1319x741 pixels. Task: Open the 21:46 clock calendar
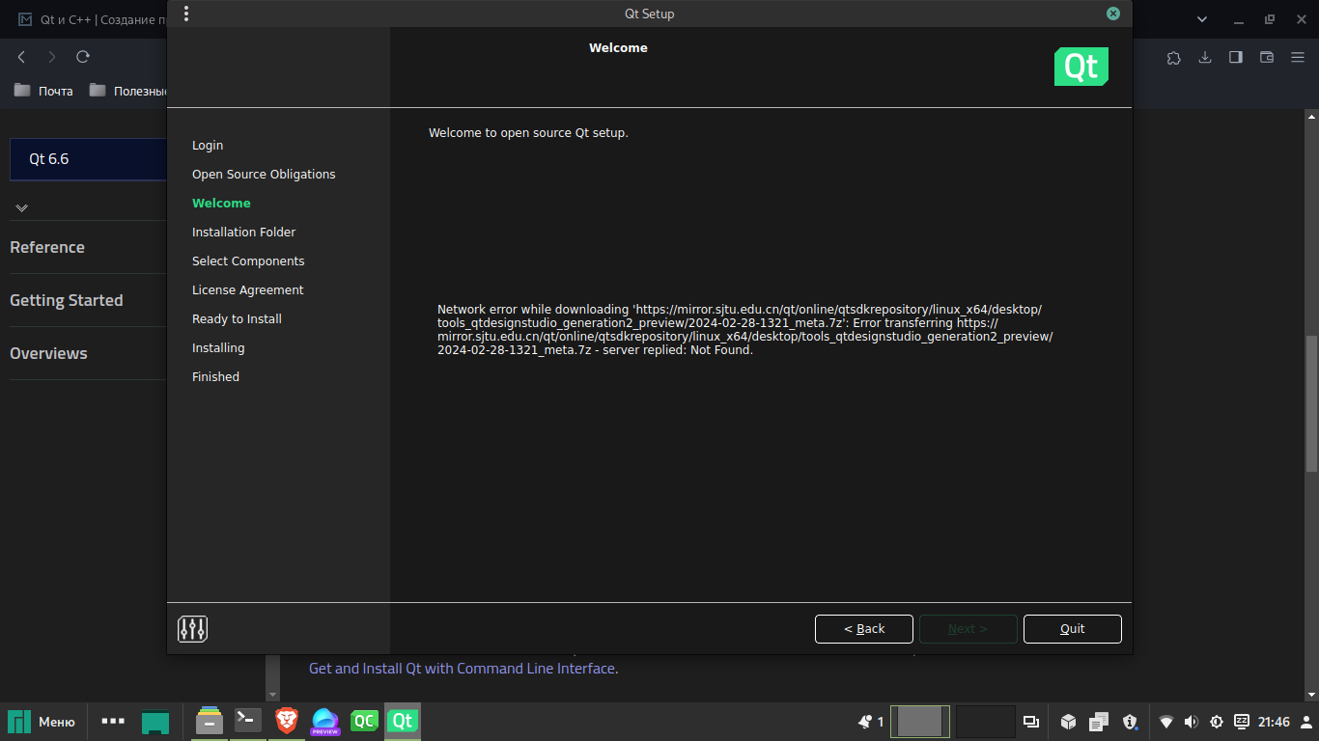tap(1275, 722)
